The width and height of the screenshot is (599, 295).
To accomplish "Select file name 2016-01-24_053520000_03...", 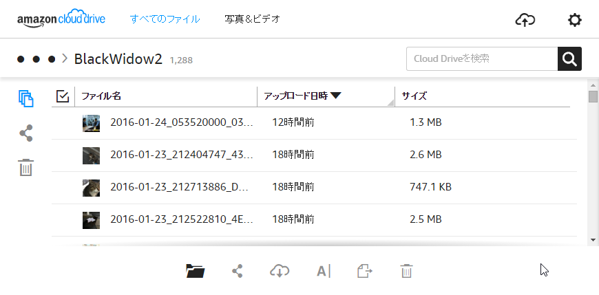I will pyautogui.click(x=182, y=122).
